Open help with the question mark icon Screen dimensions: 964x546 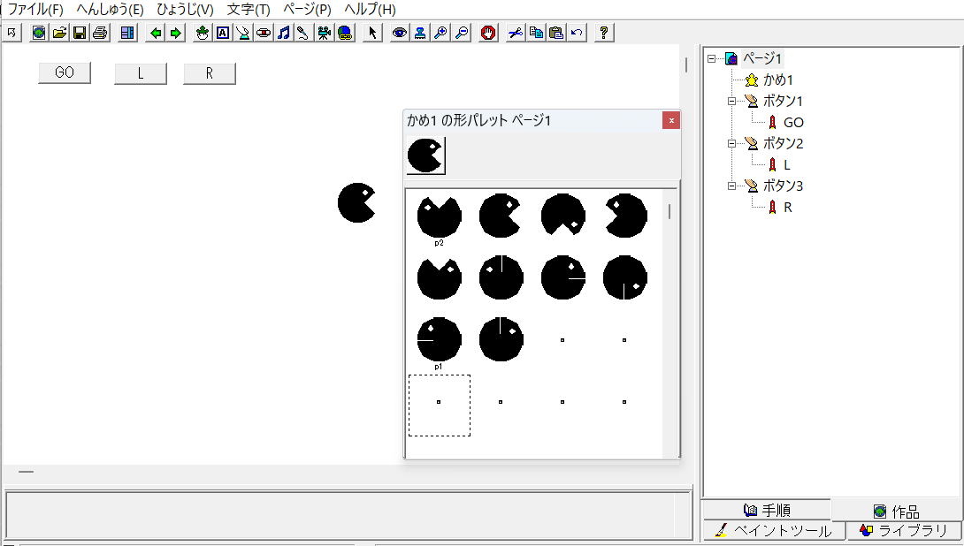click(x=604, y=33)
